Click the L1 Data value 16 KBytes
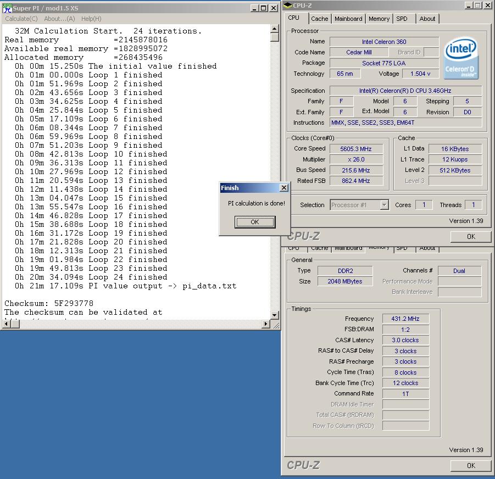 455,149
